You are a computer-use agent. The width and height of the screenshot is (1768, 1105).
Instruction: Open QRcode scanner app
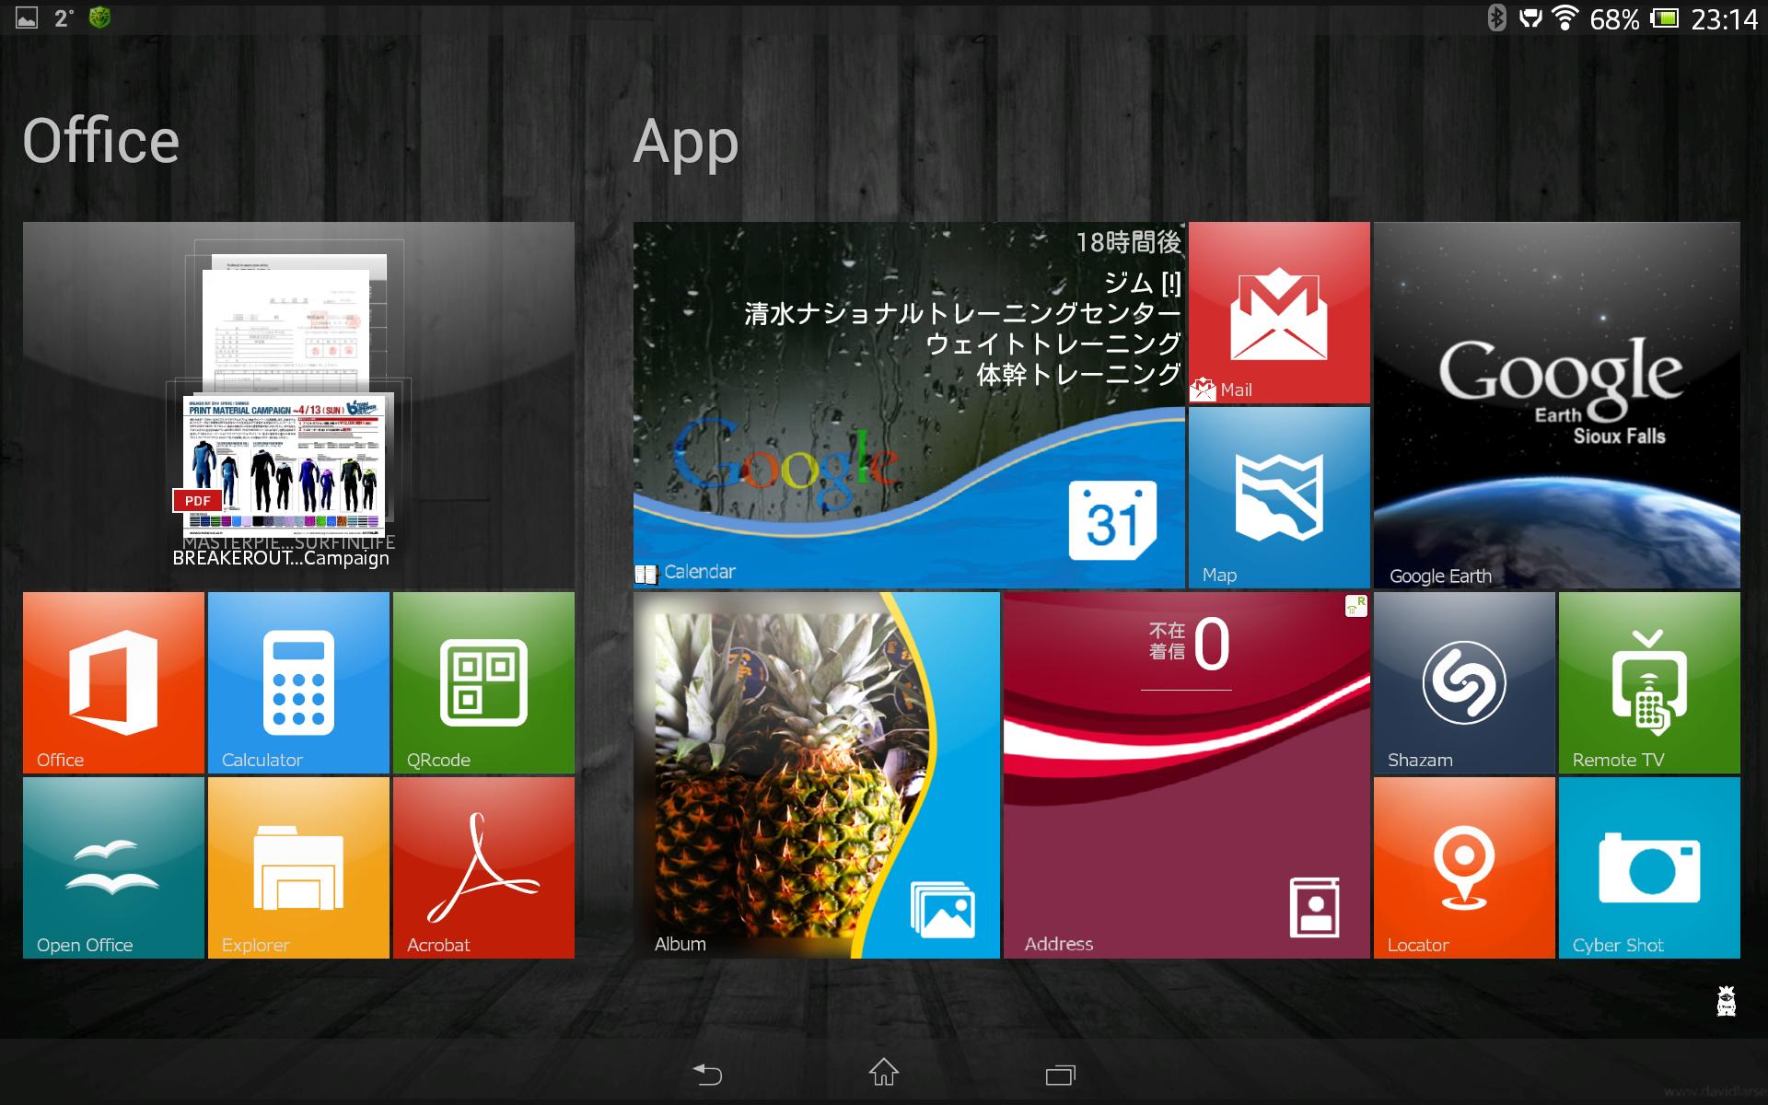coord(483,681)
